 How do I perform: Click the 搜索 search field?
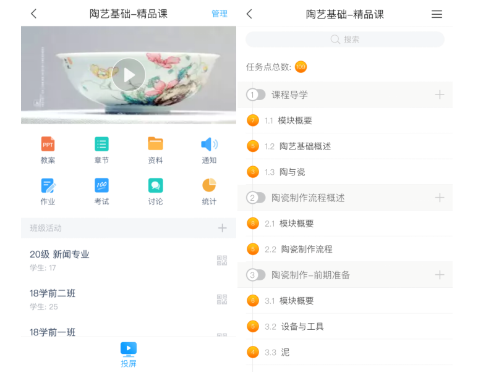point(345,40)
